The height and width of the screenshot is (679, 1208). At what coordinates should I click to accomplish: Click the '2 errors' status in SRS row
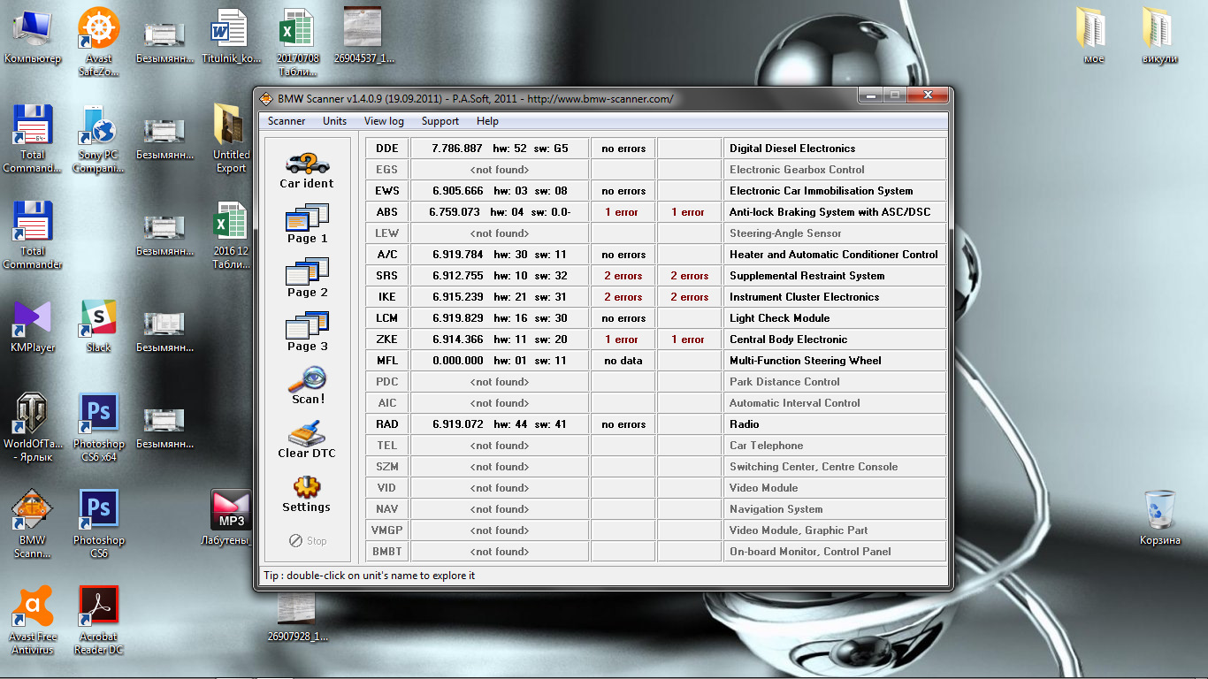[x=623, y=276]
